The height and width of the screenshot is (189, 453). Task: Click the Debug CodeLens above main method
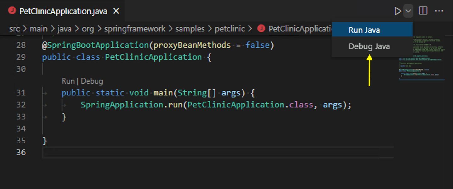coord(92,81)
